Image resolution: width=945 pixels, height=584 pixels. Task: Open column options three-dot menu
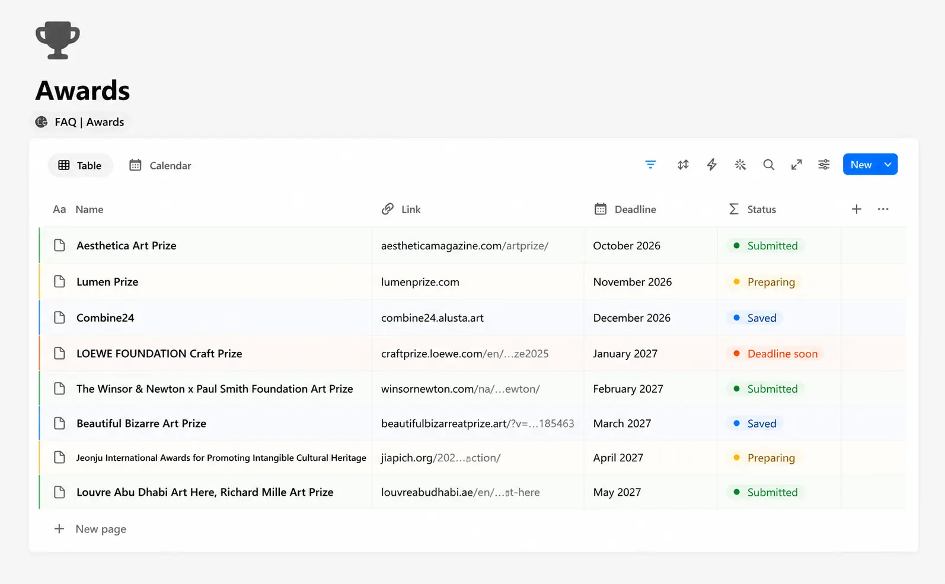[883, 209]
